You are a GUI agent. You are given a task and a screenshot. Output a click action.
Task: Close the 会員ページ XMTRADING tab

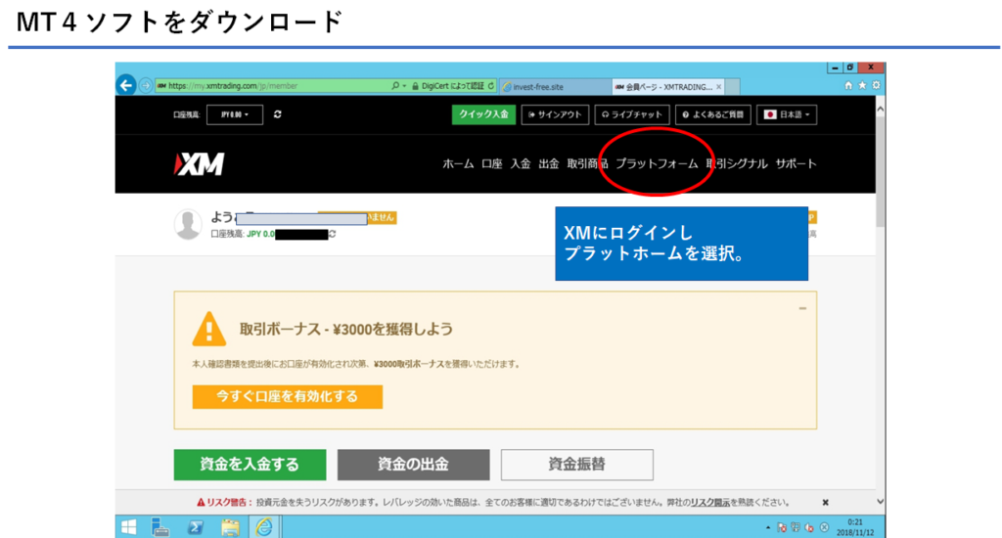719,87
